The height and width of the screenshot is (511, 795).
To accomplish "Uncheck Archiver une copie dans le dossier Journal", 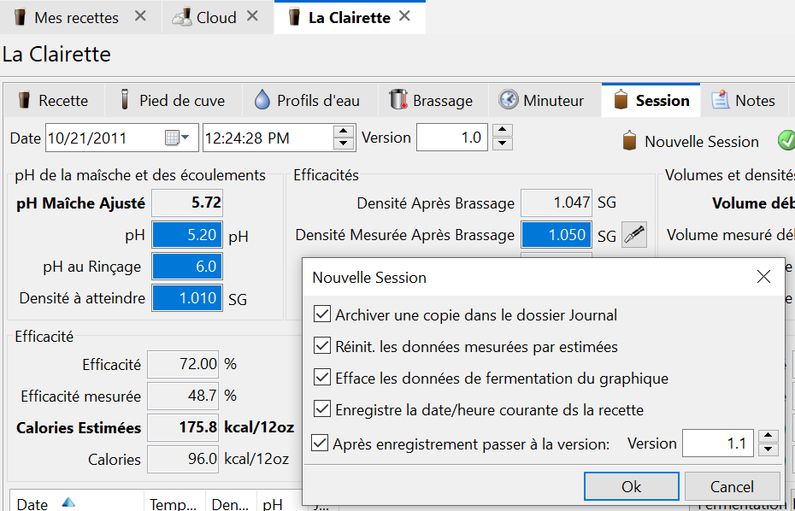I will [321, 314].
